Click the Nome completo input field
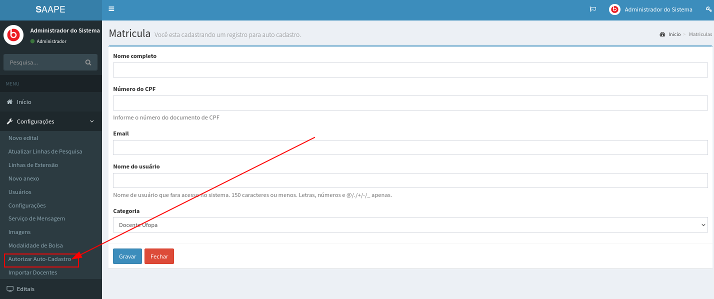The image size is (714, 299). pyautogui.click(x=410, y=70)
